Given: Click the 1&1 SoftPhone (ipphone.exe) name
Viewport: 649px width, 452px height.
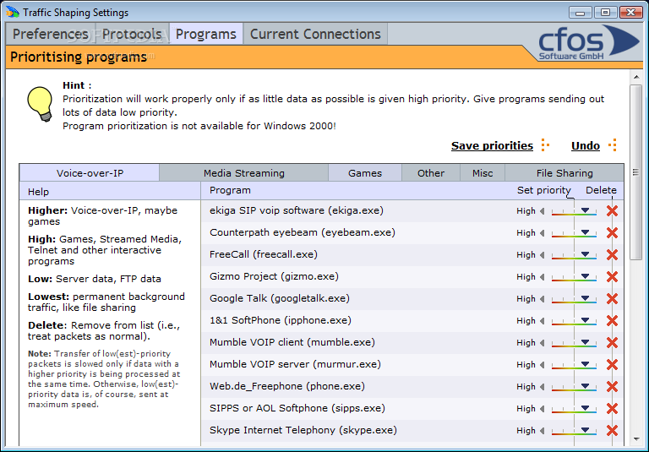Looking at the screenshot, I should (281, 320).
